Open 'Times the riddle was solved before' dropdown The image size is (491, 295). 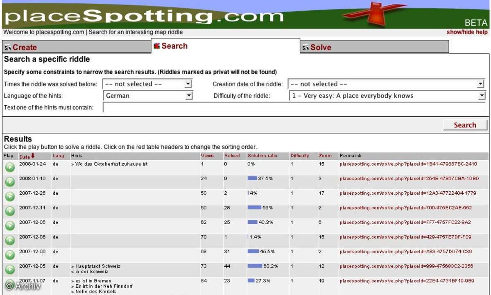147,84
